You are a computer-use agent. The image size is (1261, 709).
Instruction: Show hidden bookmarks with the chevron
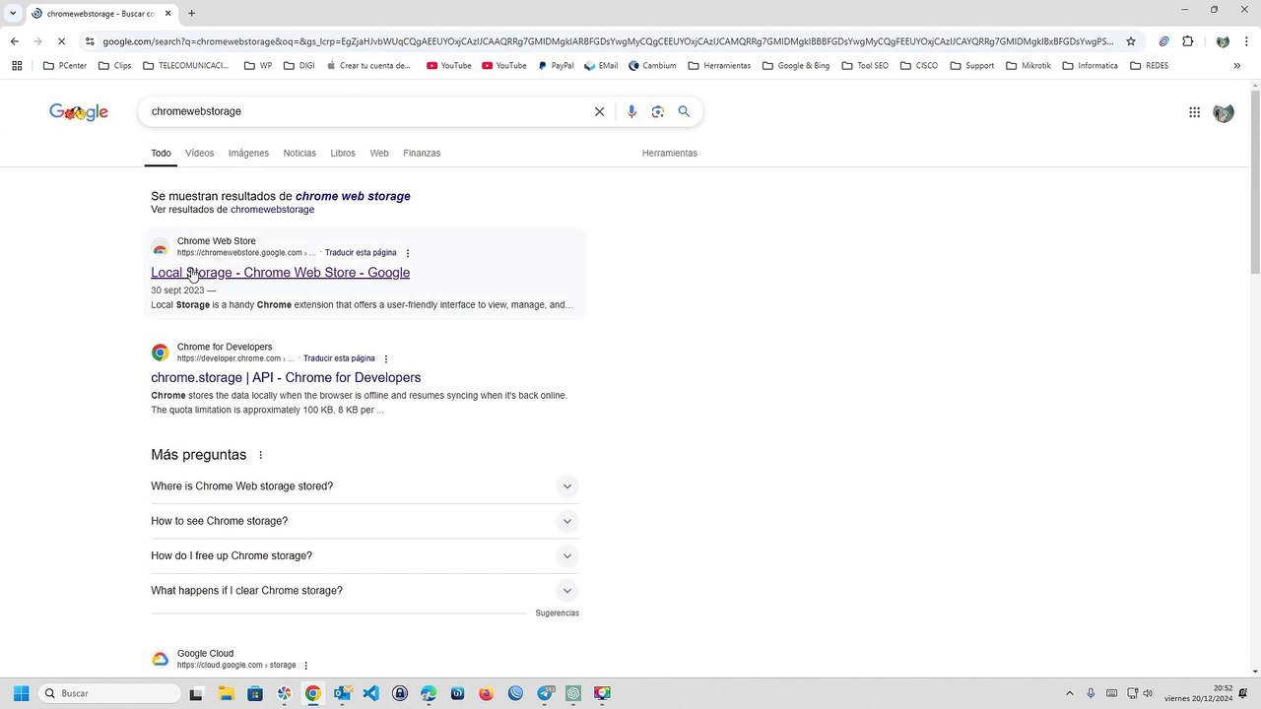[1237, 66]
